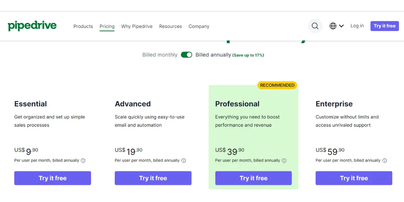Select the Billed monthly label
Viewport: 404px width, 202px height.
click(160, 55)
